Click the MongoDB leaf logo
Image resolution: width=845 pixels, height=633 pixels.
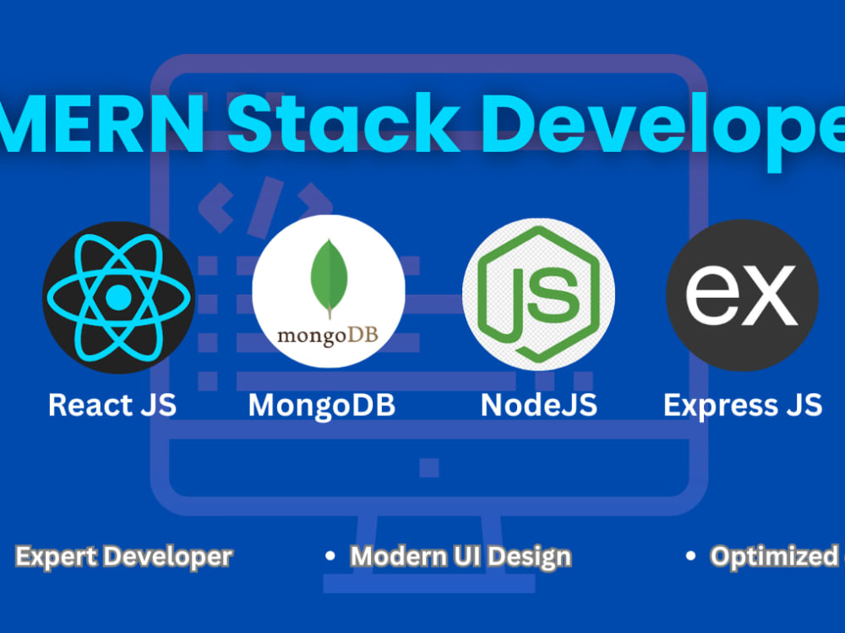click(329, 291)
